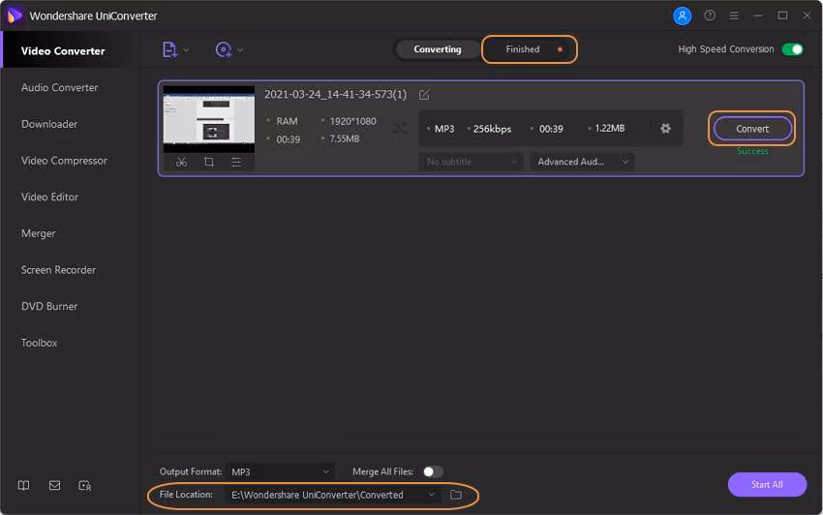The height and width of the screenshot is (515, 823).
Task: Open output settings gear icon
Action: click(665, 128)
